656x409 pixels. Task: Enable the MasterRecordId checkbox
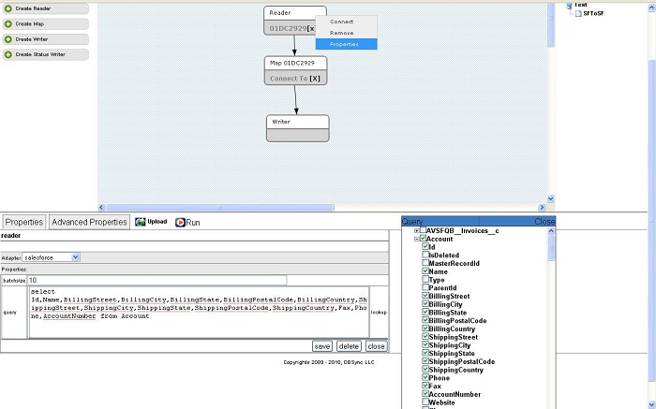425,264
